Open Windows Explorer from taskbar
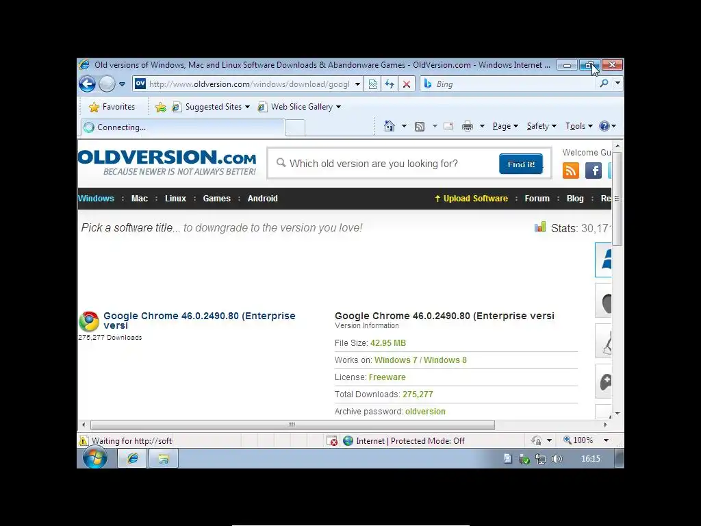The image size is (701, 526). tap(163, 458)
